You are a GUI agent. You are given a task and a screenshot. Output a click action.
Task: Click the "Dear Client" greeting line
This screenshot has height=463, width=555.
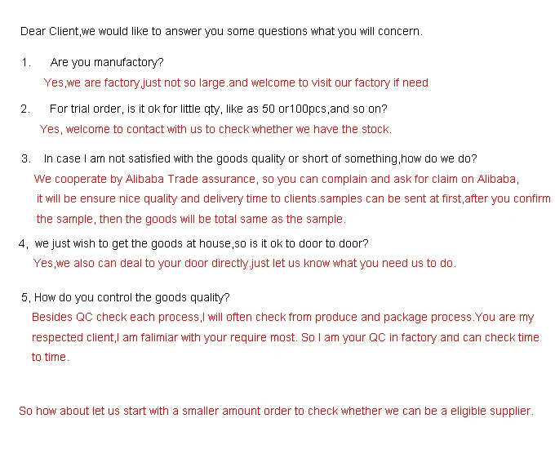click(x=220, y=32)
